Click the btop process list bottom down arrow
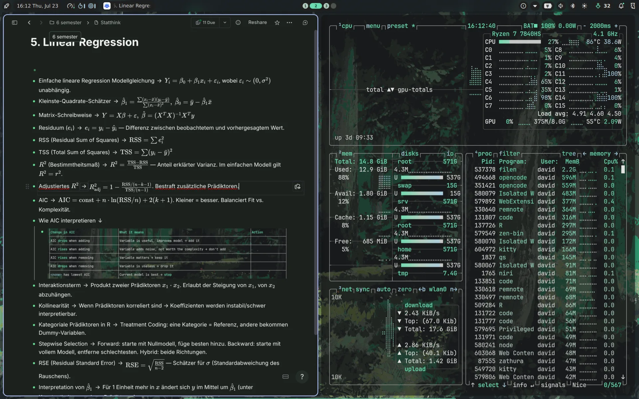The width and height of the screenshot is (639, 399). tap(623, 377)
